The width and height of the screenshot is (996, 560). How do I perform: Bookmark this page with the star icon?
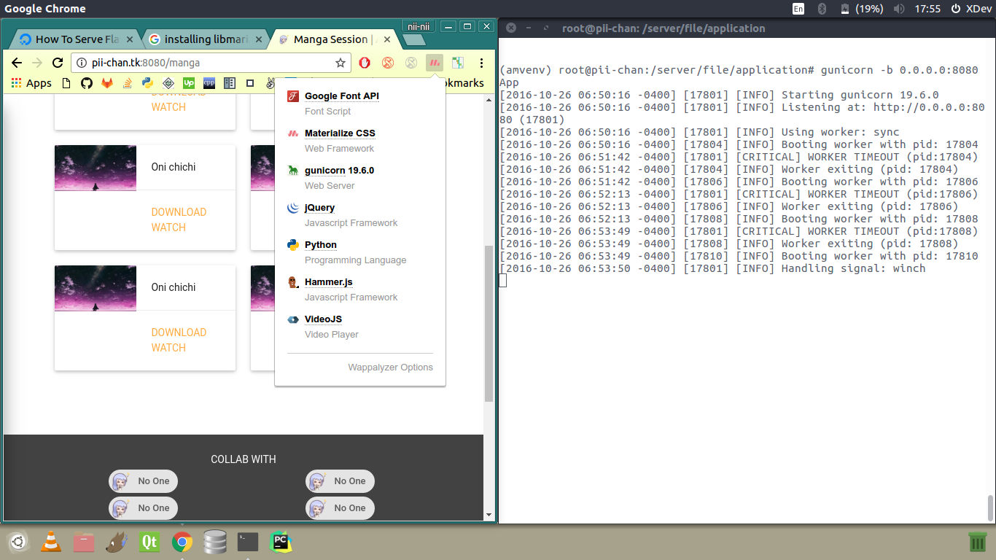click(x=341, y=63)
